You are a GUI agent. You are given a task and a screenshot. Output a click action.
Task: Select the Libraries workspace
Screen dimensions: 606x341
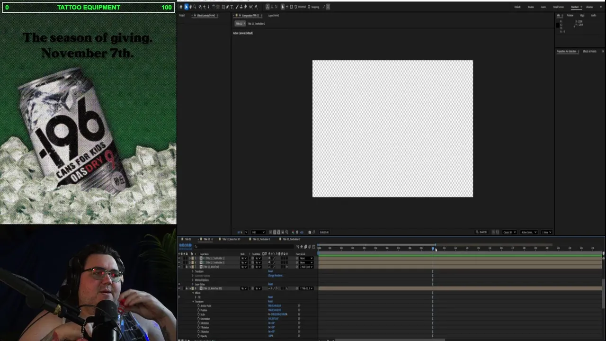pos(589,7)
